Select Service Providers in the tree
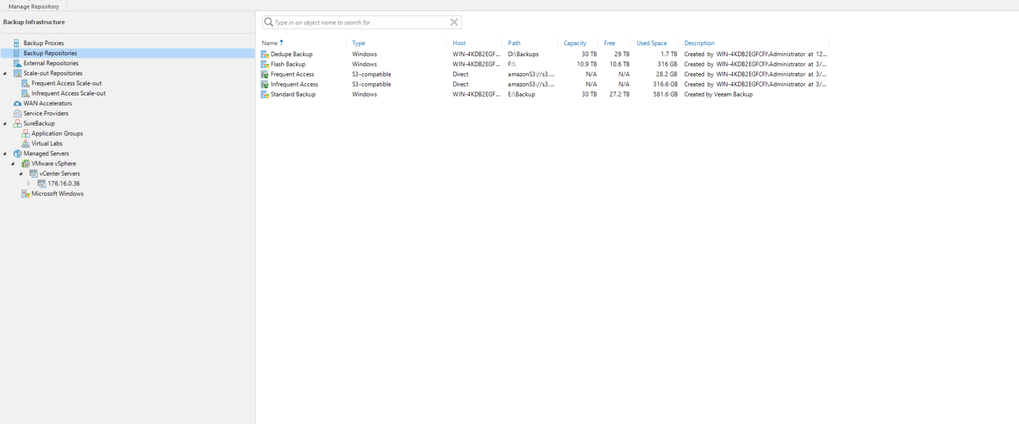The height and width of the screenshot is (424, 1019). (x=46, y=113)
